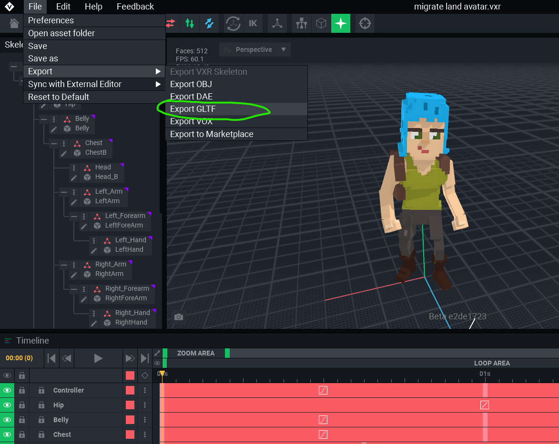Click the keyframe marker on Hip track
The height and width of the screenshot is (444, 559).
(x=485, y=405)
